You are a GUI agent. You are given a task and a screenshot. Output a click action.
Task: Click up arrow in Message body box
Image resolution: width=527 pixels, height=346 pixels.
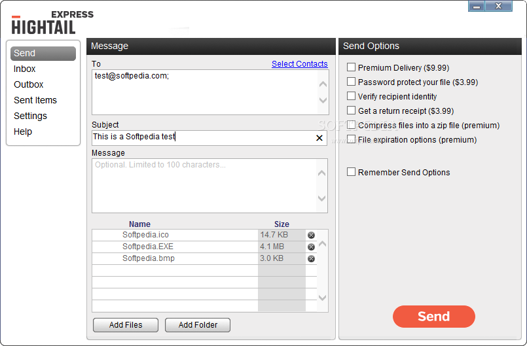tap(321, 173)
